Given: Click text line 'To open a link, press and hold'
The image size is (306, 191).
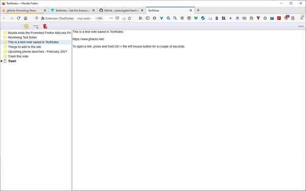Looking at the screenshot, I should 129,46.
